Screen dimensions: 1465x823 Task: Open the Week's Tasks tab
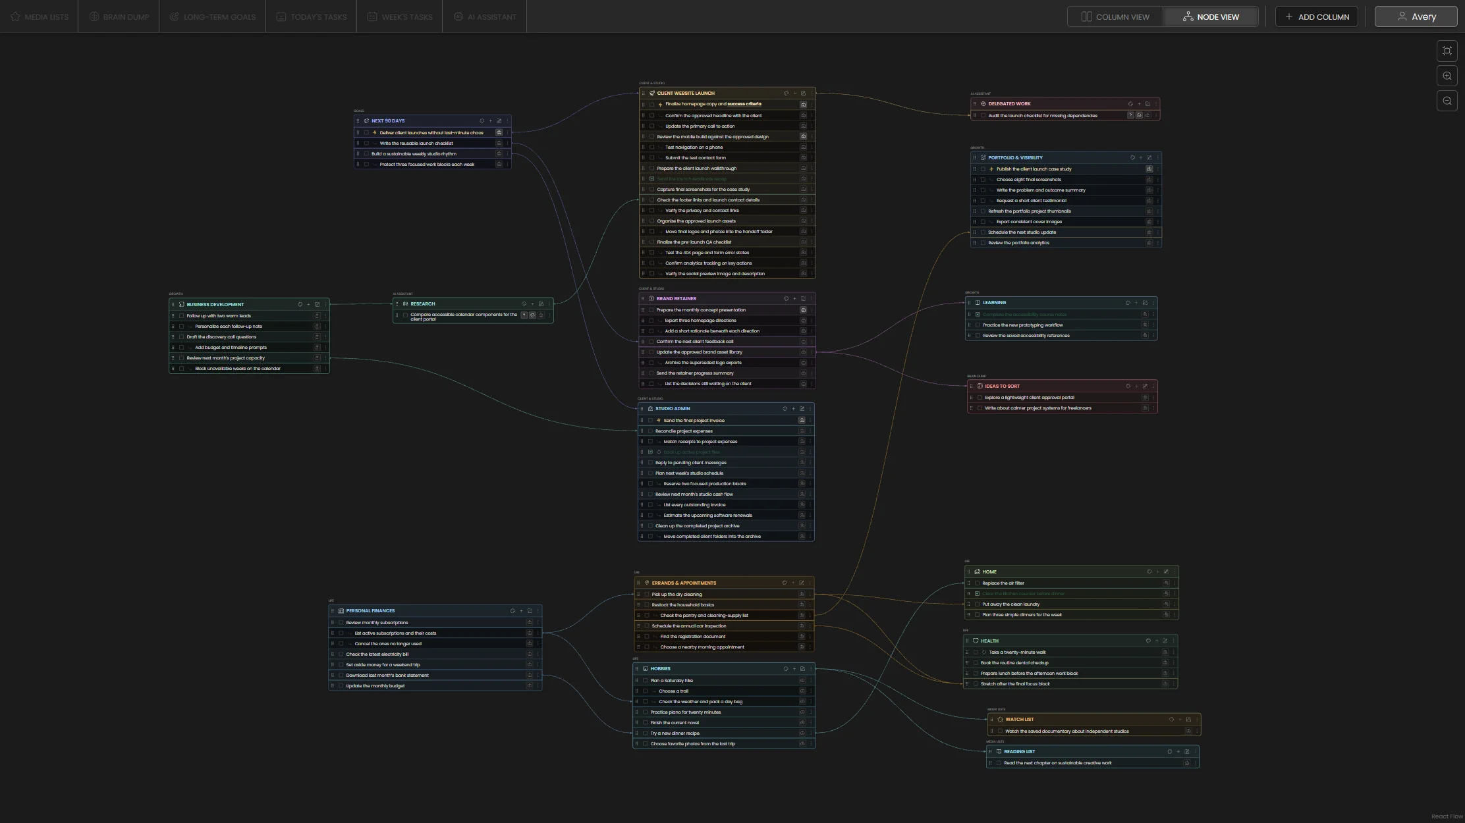point(400,16)
